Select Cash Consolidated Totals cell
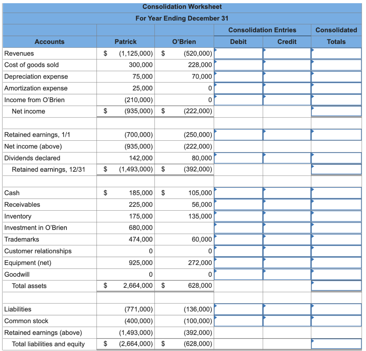Viewport: 366px width, 351px height. pos(336,193)
